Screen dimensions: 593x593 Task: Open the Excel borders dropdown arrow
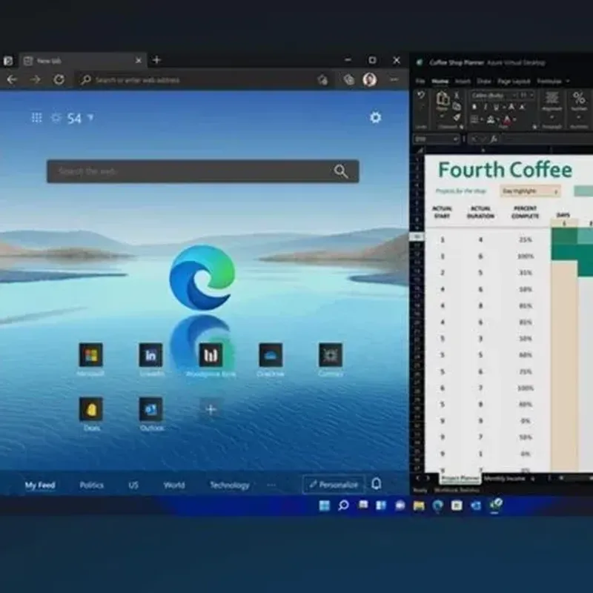coord(482,120)
